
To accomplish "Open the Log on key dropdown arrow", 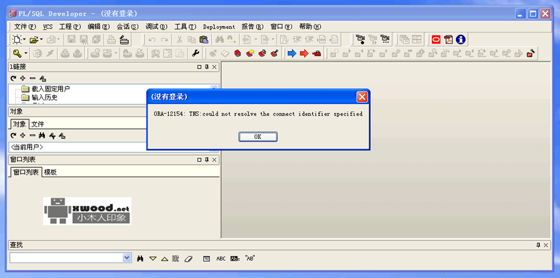I will click(26, 53).
